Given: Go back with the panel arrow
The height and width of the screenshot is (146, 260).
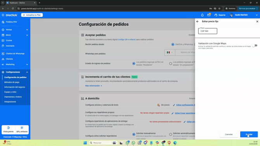Looking at the screenshot, I should coord(198,21).
